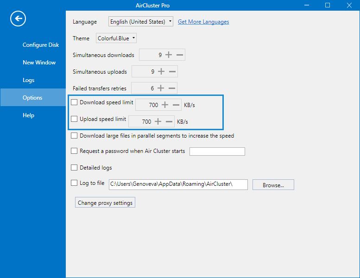
Task: Decrease simultaneous downloads with minus icon
Action: point(180,55)
